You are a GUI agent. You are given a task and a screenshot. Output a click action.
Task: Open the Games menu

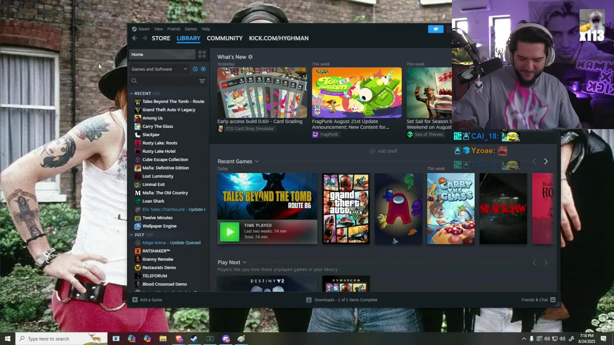point(191,29)
